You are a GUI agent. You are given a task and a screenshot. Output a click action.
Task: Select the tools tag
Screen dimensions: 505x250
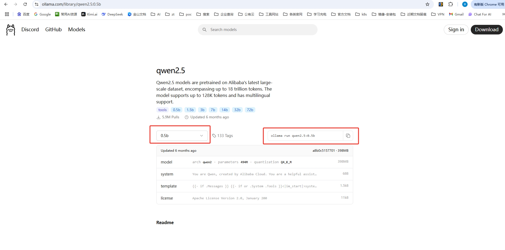[x=163, y=110]
